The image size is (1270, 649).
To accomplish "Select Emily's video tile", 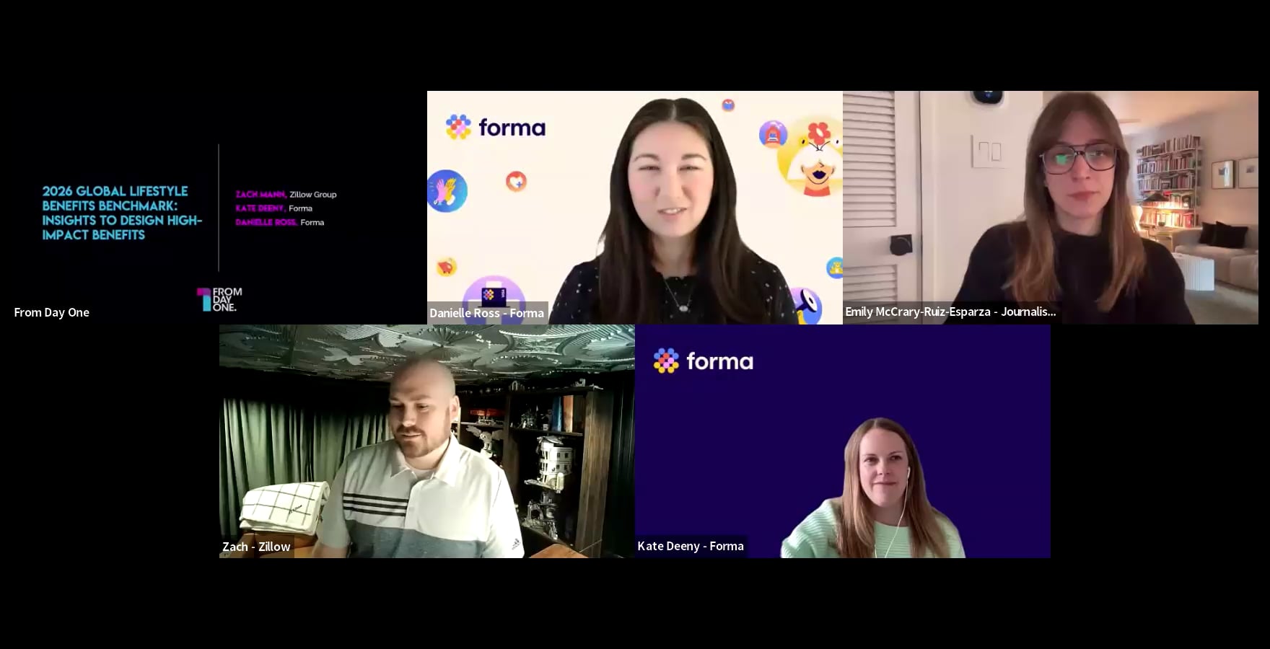I will click(1050, 207).
